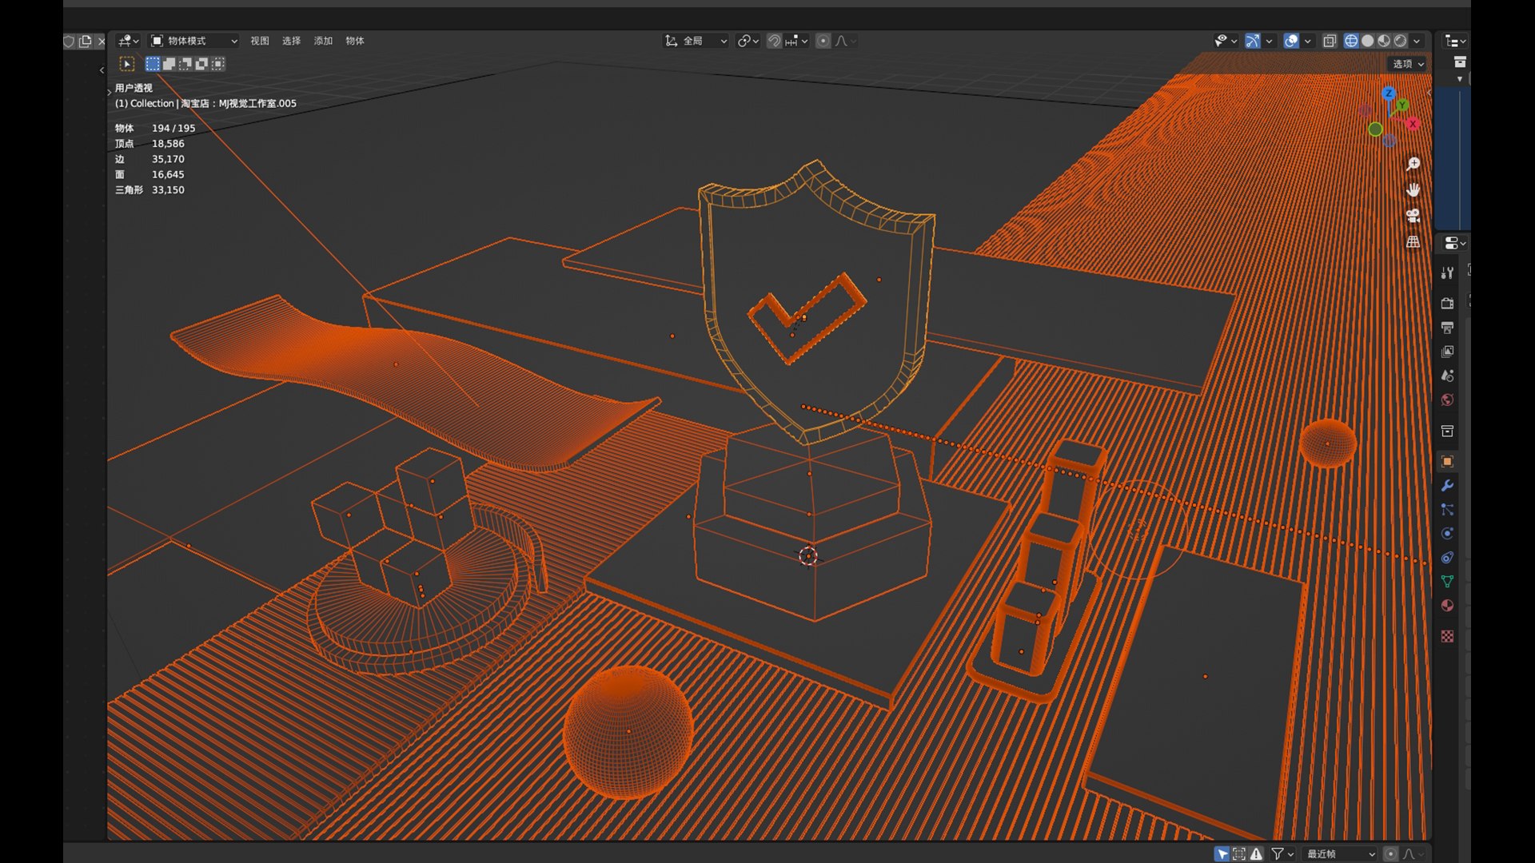Open the Texture properties checker tab

point(1447,636)
